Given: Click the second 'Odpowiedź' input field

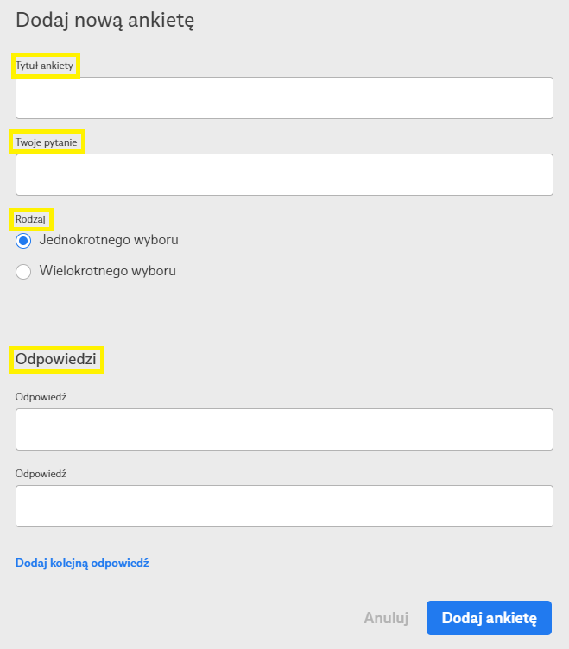Looking at the screenshot, I should click(284, 506).
